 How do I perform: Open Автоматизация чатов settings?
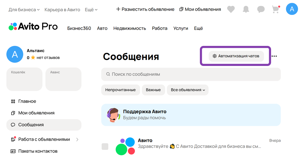pos(236,56)
